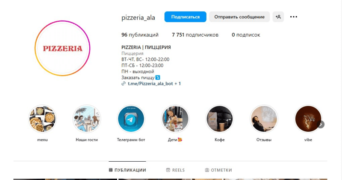Screen dimensions: 342x180
Task: Open the Дети story highlight
Action: pyautogui.click(x=175, y=119)
